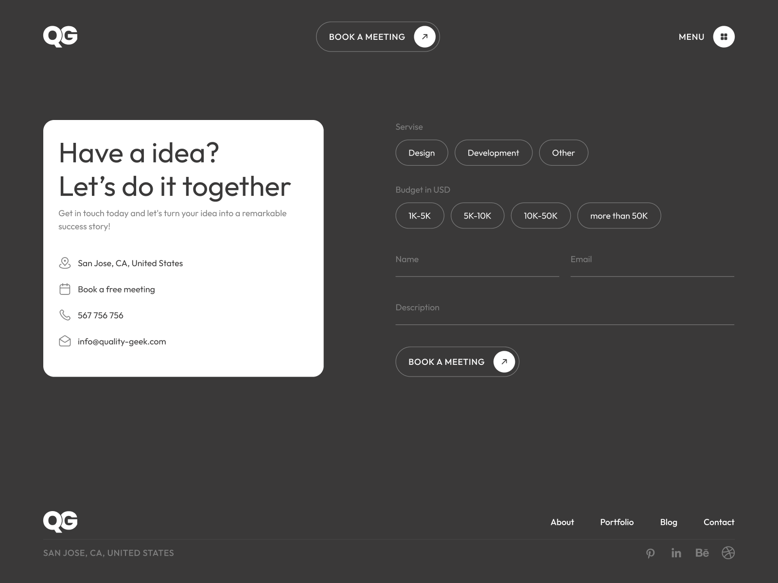Screen dimensions: 778x583
Task: Open the Pinterest social icon
Action: (x=651, y=553)
